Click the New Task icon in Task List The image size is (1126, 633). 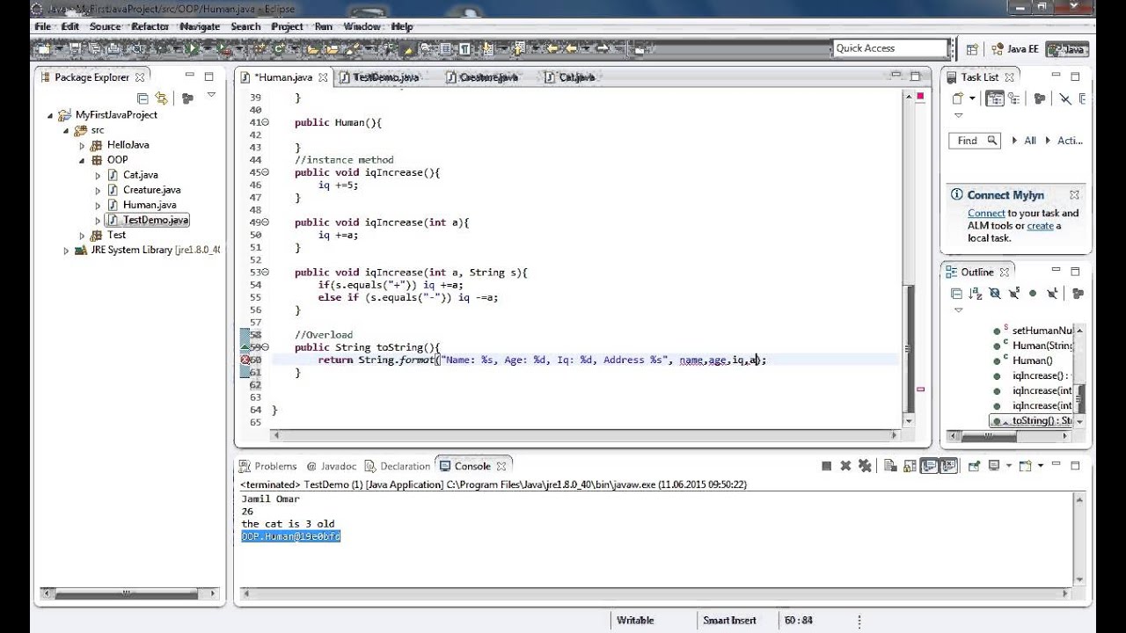point(958,98)
